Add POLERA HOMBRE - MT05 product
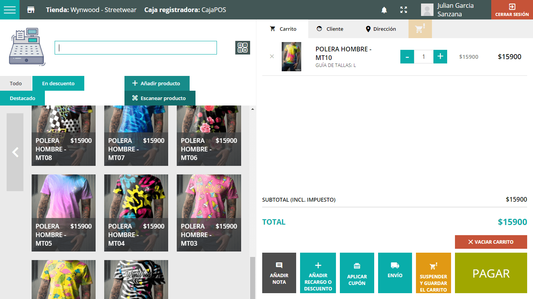The height and width of the screenshot is (299, 533). 64,213
